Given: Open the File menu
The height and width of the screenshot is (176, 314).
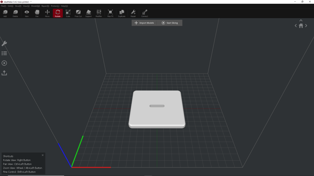Looking at the screenshot, I should 4,6.
